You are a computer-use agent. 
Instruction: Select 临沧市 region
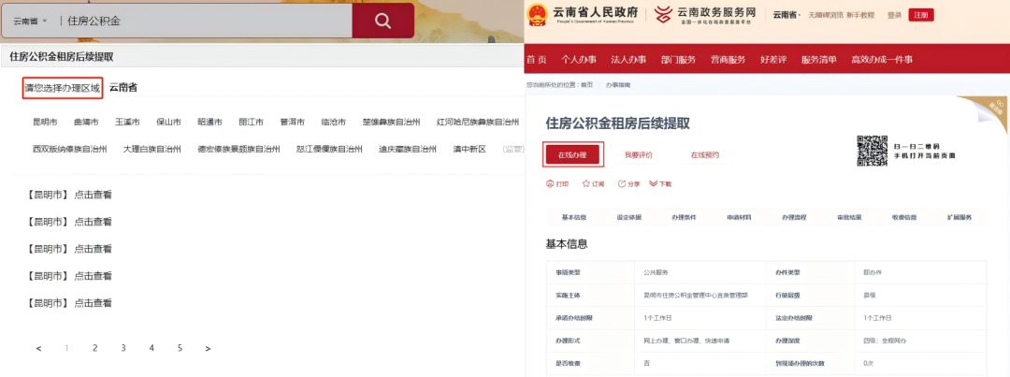pyautogui.click(x=334, y=122)
